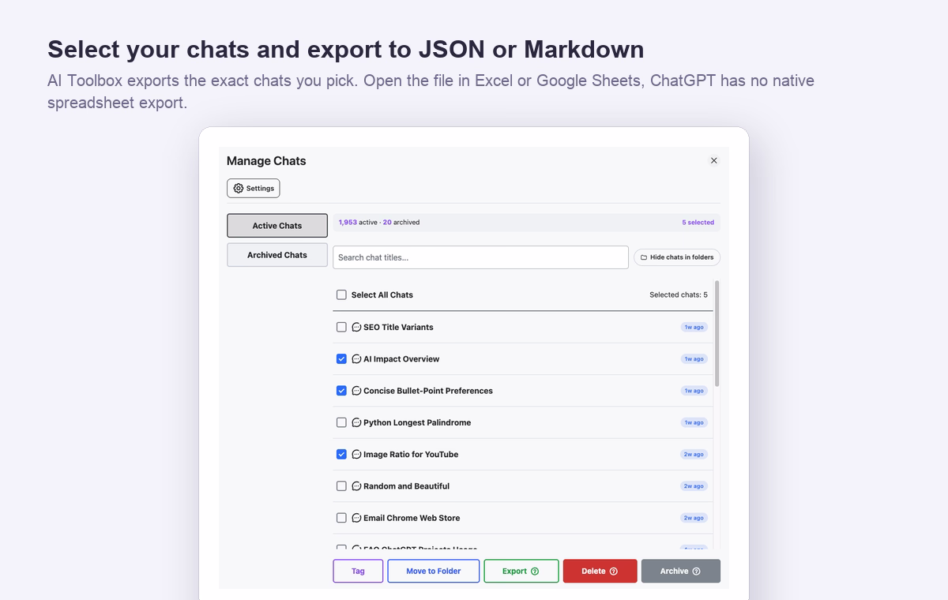
Task: Click the help icon on the Export button
Action: click(535, 572)
